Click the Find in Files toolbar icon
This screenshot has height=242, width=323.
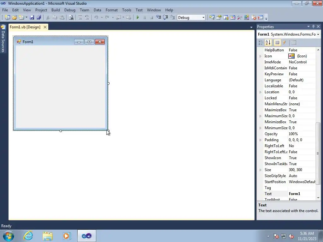click(71, 18)
